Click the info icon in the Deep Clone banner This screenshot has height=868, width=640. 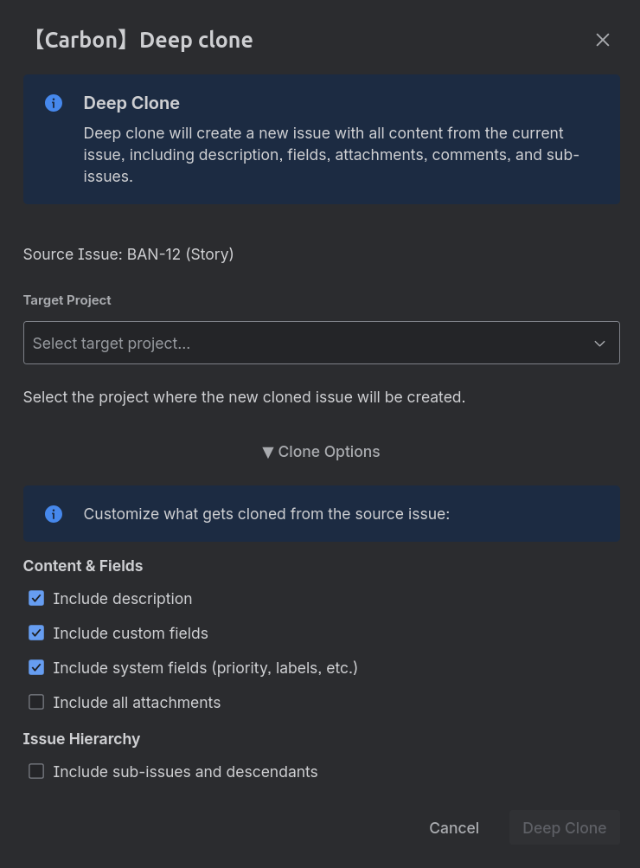[54, 103]
